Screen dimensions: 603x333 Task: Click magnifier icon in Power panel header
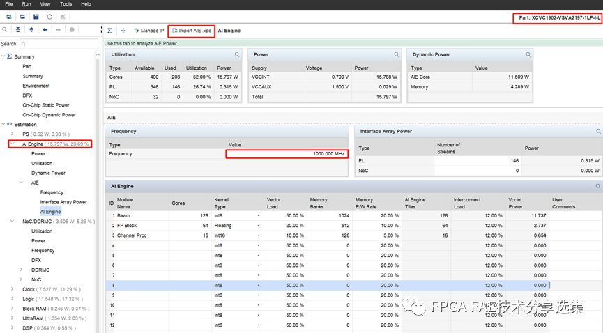tap(396, 54)
